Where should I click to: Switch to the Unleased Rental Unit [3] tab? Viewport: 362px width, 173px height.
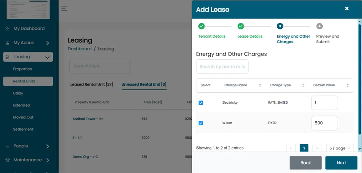(144, 84)
